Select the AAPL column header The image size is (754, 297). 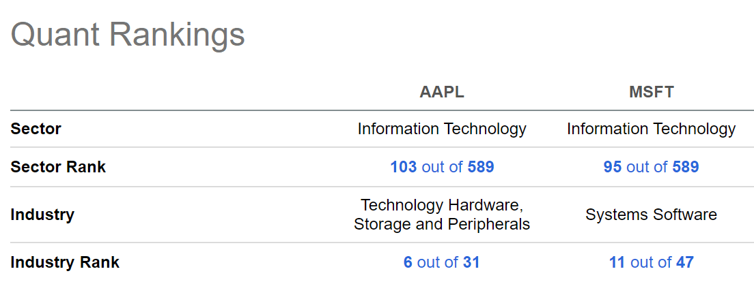point(442,93)
